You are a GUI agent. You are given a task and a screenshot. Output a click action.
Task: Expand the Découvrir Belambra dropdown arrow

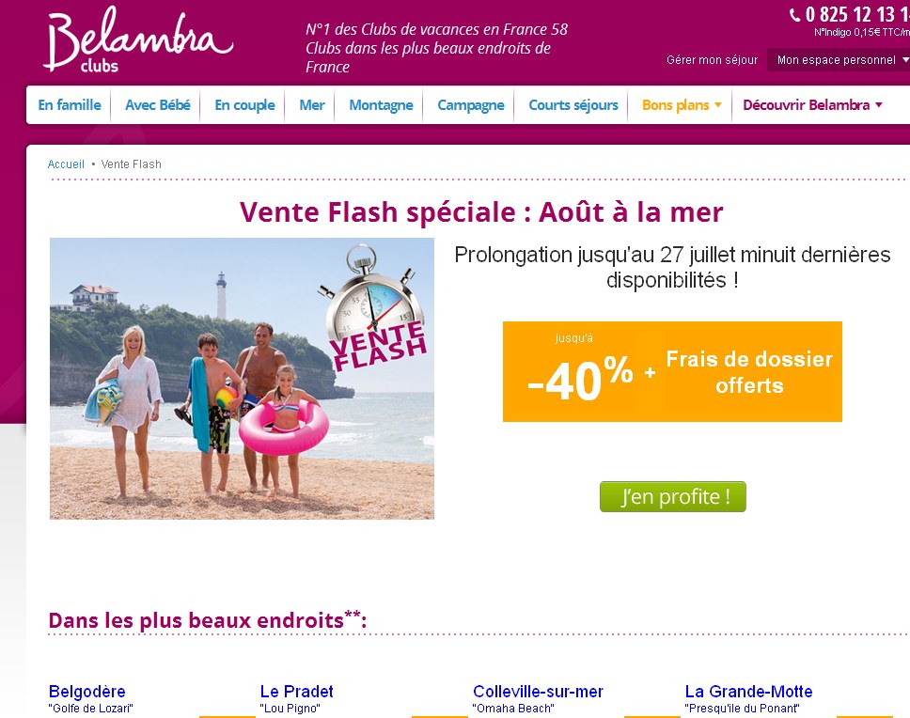click(879, 105)
